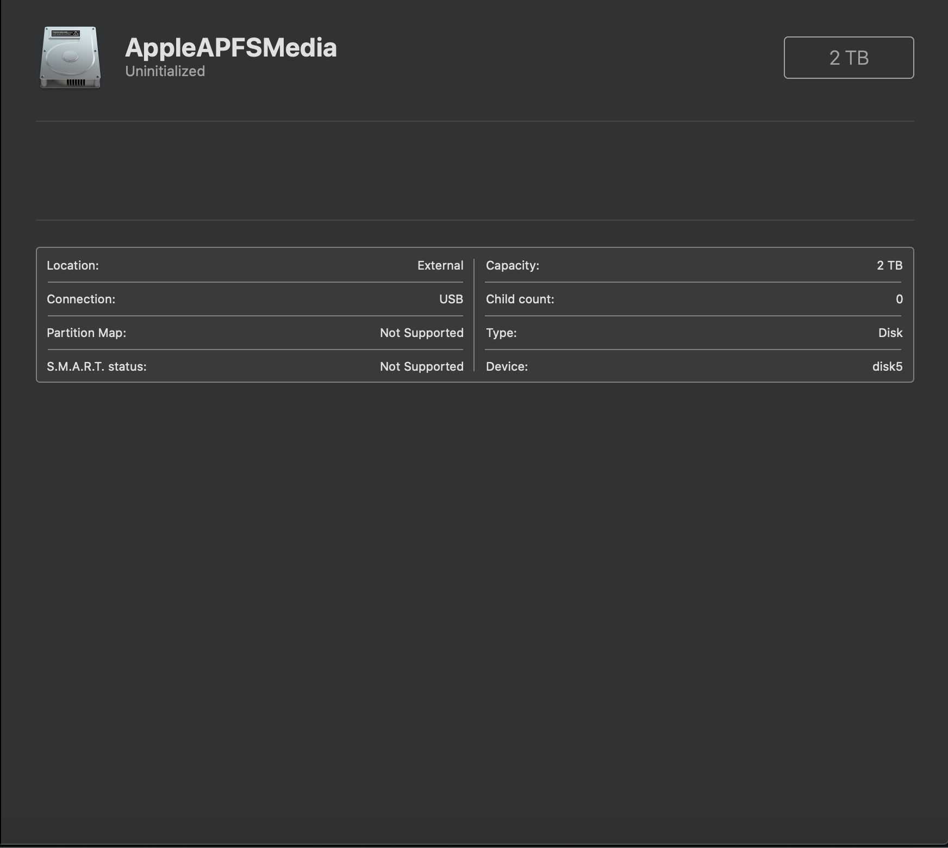Select Partition Map's Not Supported value
The image size is (948, 848).
pyautogui.click(x=422, y=333)
